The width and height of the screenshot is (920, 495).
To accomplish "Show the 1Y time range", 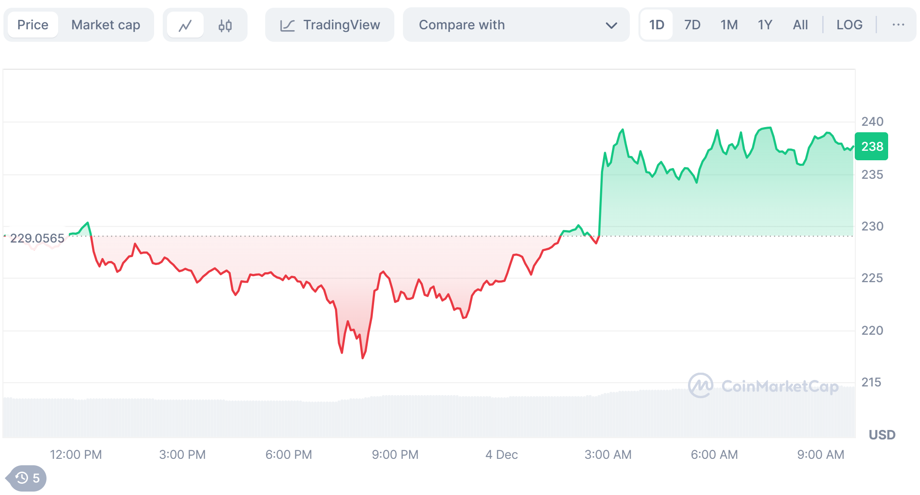I will 765,25.
